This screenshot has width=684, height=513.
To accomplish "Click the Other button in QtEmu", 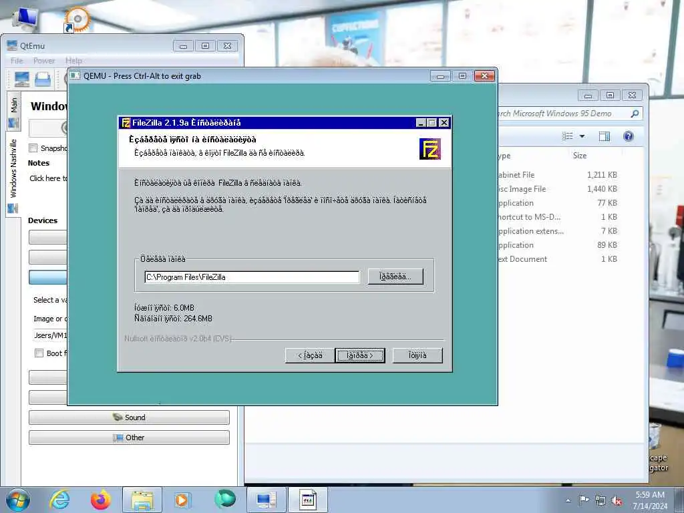I will 129,438.
